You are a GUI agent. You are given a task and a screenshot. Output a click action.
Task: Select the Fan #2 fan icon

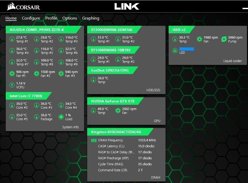point(37,74)
